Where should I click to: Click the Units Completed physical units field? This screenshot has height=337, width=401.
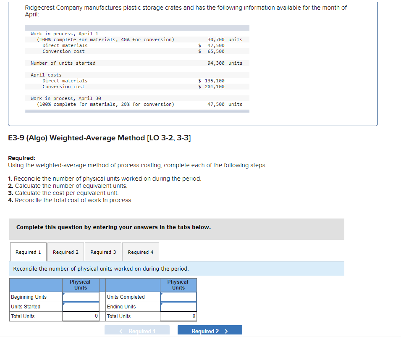[178, 297]
